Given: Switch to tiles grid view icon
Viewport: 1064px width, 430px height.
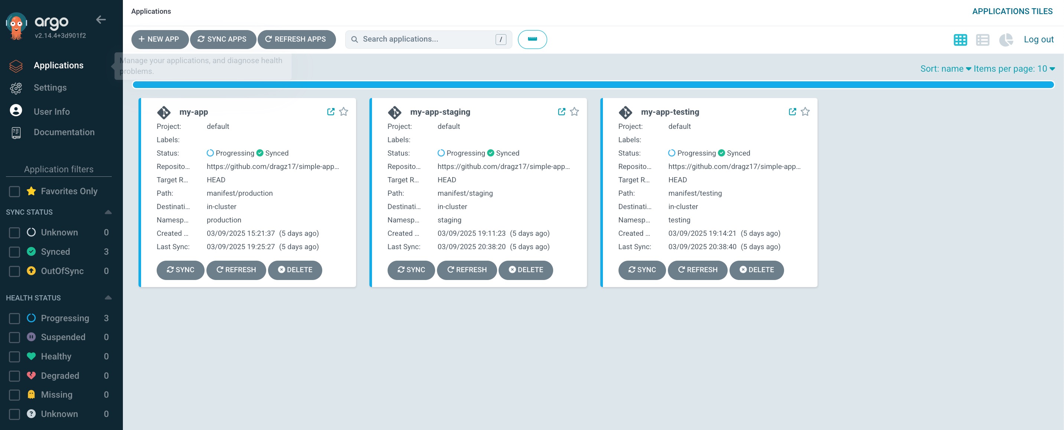Looking at the screenshot, I should [960, 40].
